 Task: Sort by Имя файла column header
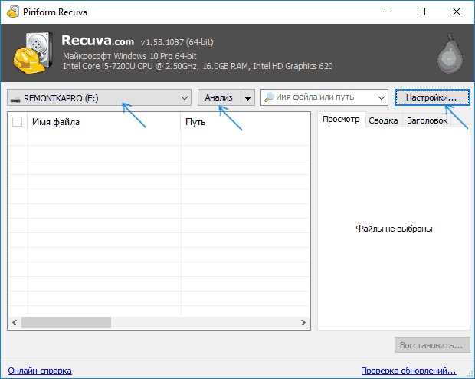coord(103,122)
